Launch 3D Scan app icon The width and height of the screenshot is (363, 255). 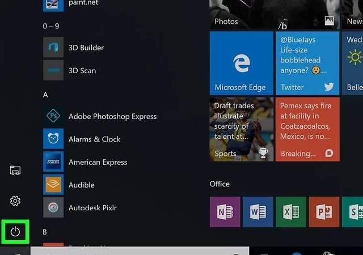click(53, 70)
